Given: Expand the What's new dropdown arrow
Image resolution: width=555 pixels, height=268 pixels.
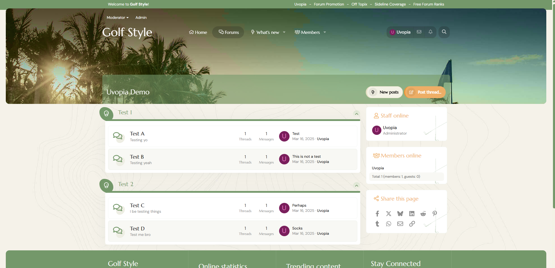Looking at the screenshot, I should point(284,32).
